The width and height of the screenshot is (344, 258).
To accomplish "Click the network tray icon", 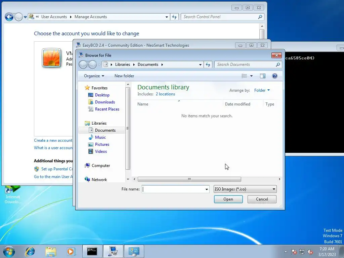I will coord(302,252).
